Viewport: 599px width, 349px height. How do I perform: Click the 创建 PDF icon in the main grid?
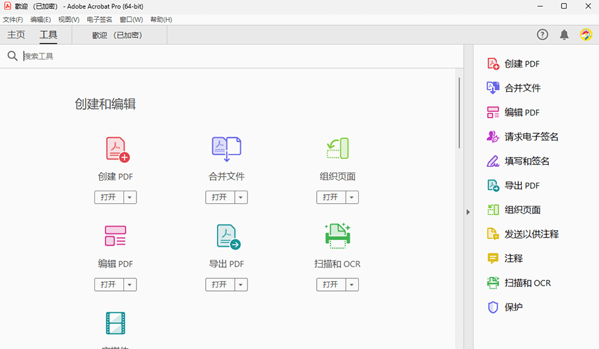[x=117, y=149]
